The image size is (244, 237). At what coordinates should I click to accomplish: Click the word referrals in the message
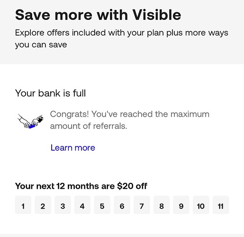coord(110,126)
